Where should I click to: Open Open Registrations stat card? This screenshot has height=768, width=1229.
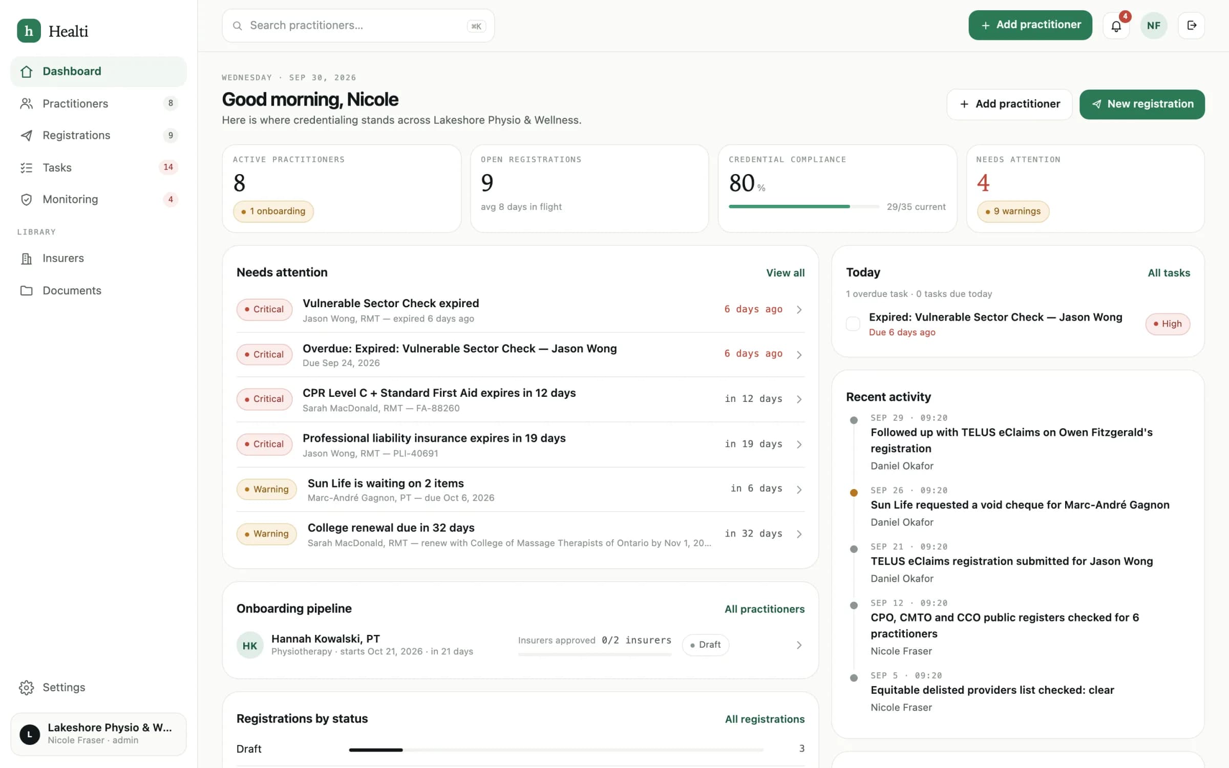(x=589, y=188)
